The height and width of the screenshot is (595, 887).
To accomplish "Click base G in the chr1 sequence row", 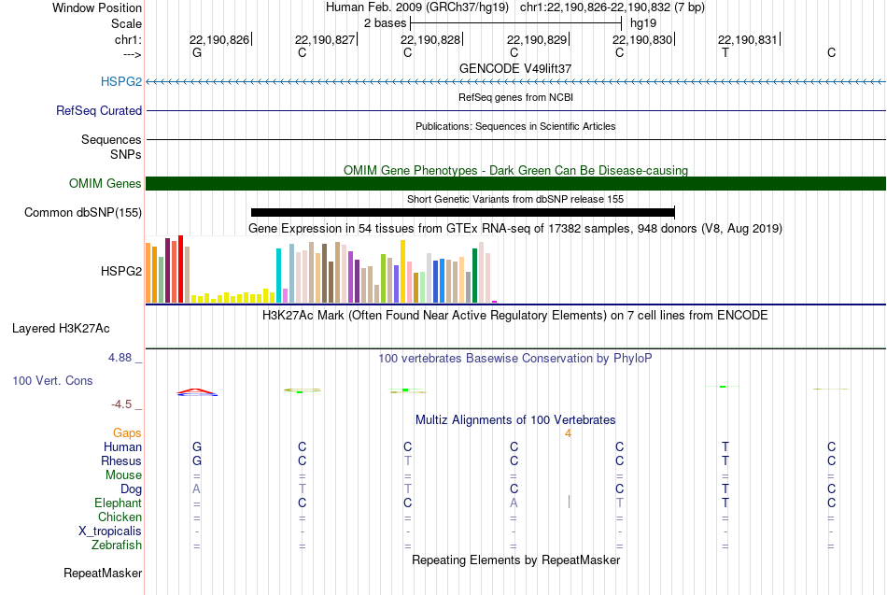I will click(x=197, y=52).
